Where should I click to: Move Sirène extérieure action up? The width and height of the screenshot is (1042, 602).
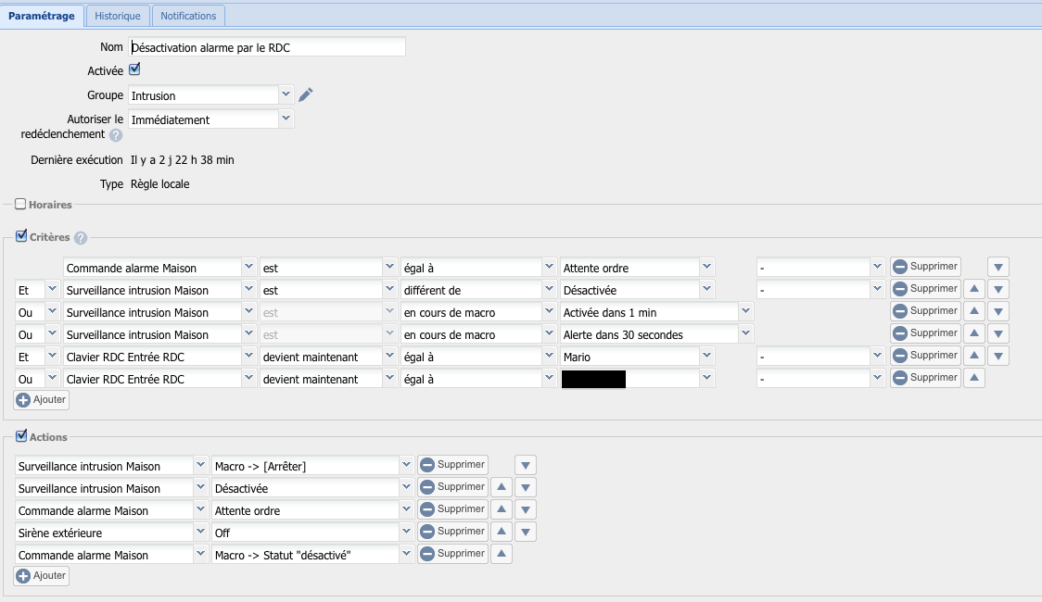501,533
